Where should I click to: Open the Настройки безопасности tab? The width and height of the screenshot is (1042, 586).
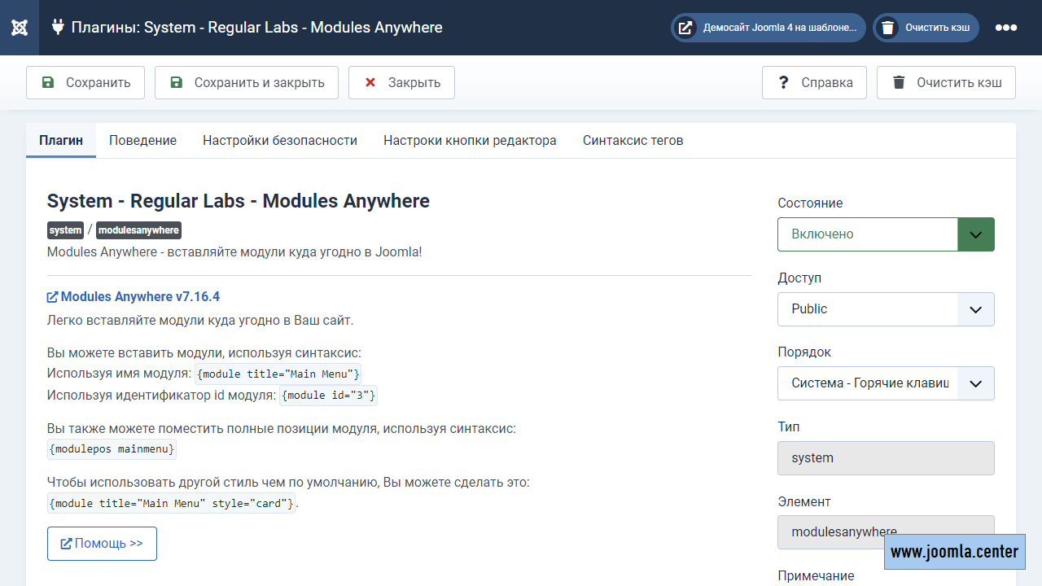click(280, 140)
